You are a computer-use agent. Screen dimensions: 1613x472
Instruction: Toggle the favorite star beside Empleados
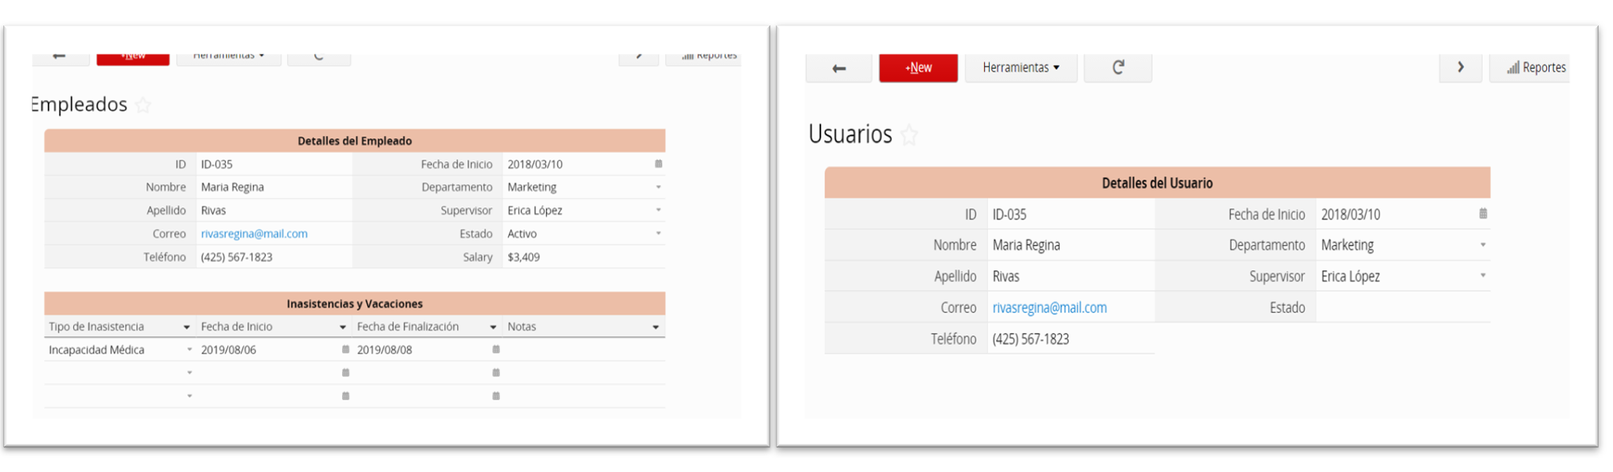coord(143,105)
